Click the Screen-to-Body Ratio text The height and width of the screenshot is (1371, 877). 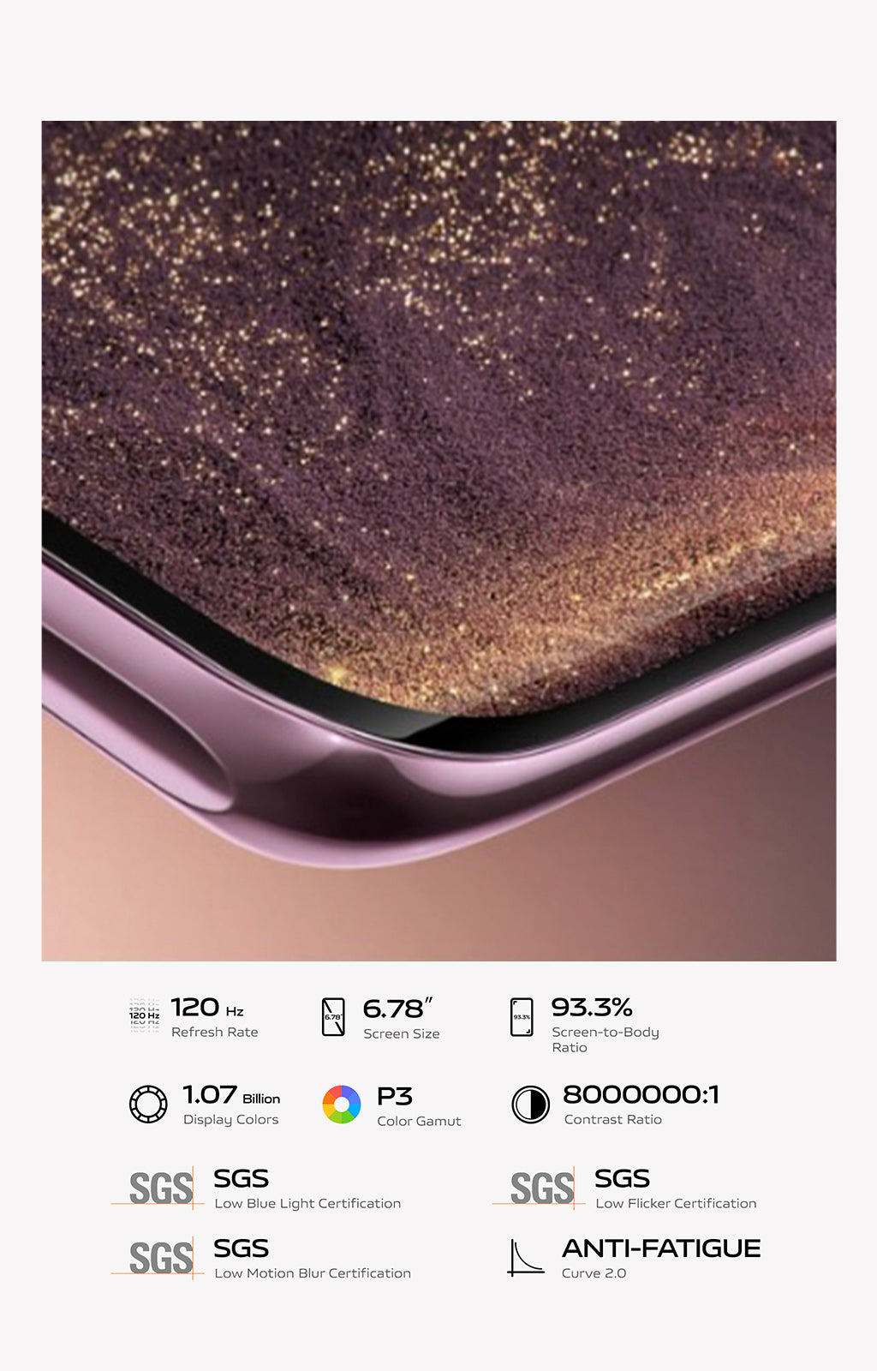(x=606, y=1039)
